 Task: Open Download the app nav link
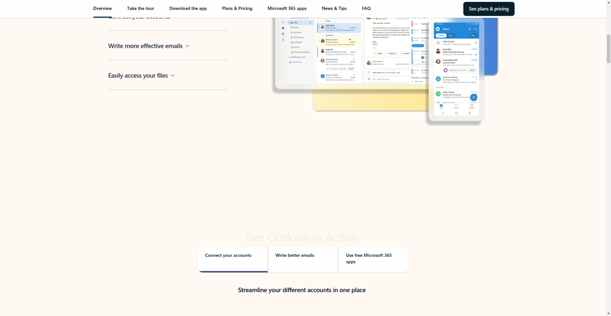(x=188, y=8)
